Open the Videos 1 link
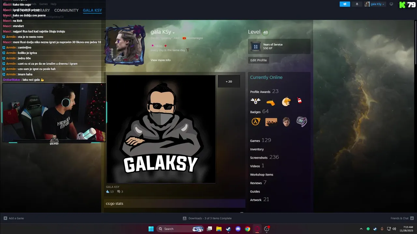Image resolution: width=417 pixels, height=234 pixels. (257, 166)
